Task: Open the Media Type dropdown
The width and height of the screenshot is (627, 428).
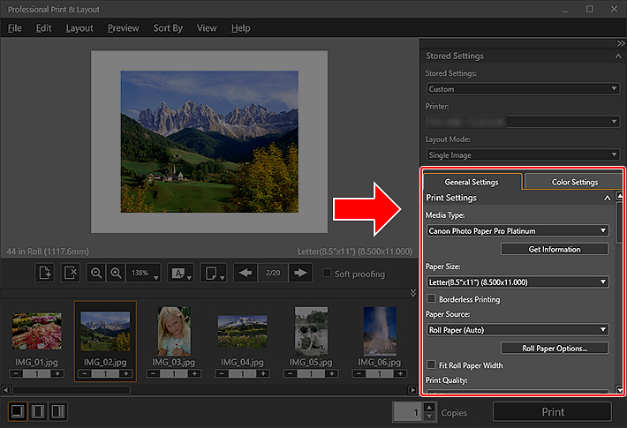Action: click(517, 231)
